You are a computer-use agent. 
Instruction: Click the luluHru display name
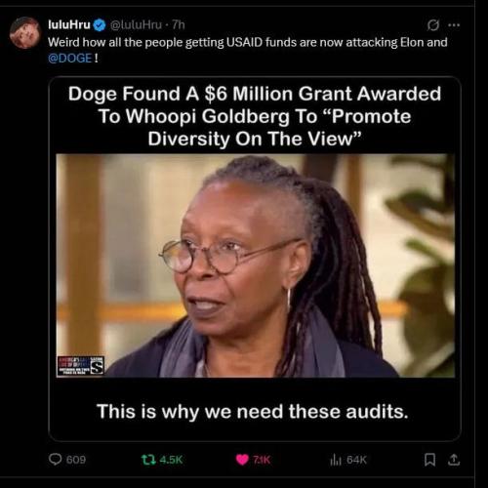[69, 24]
